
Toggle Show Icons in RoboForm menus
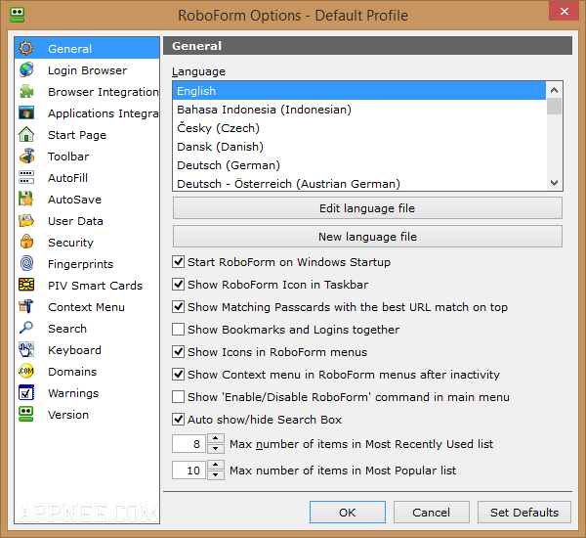tap(179, 351)
